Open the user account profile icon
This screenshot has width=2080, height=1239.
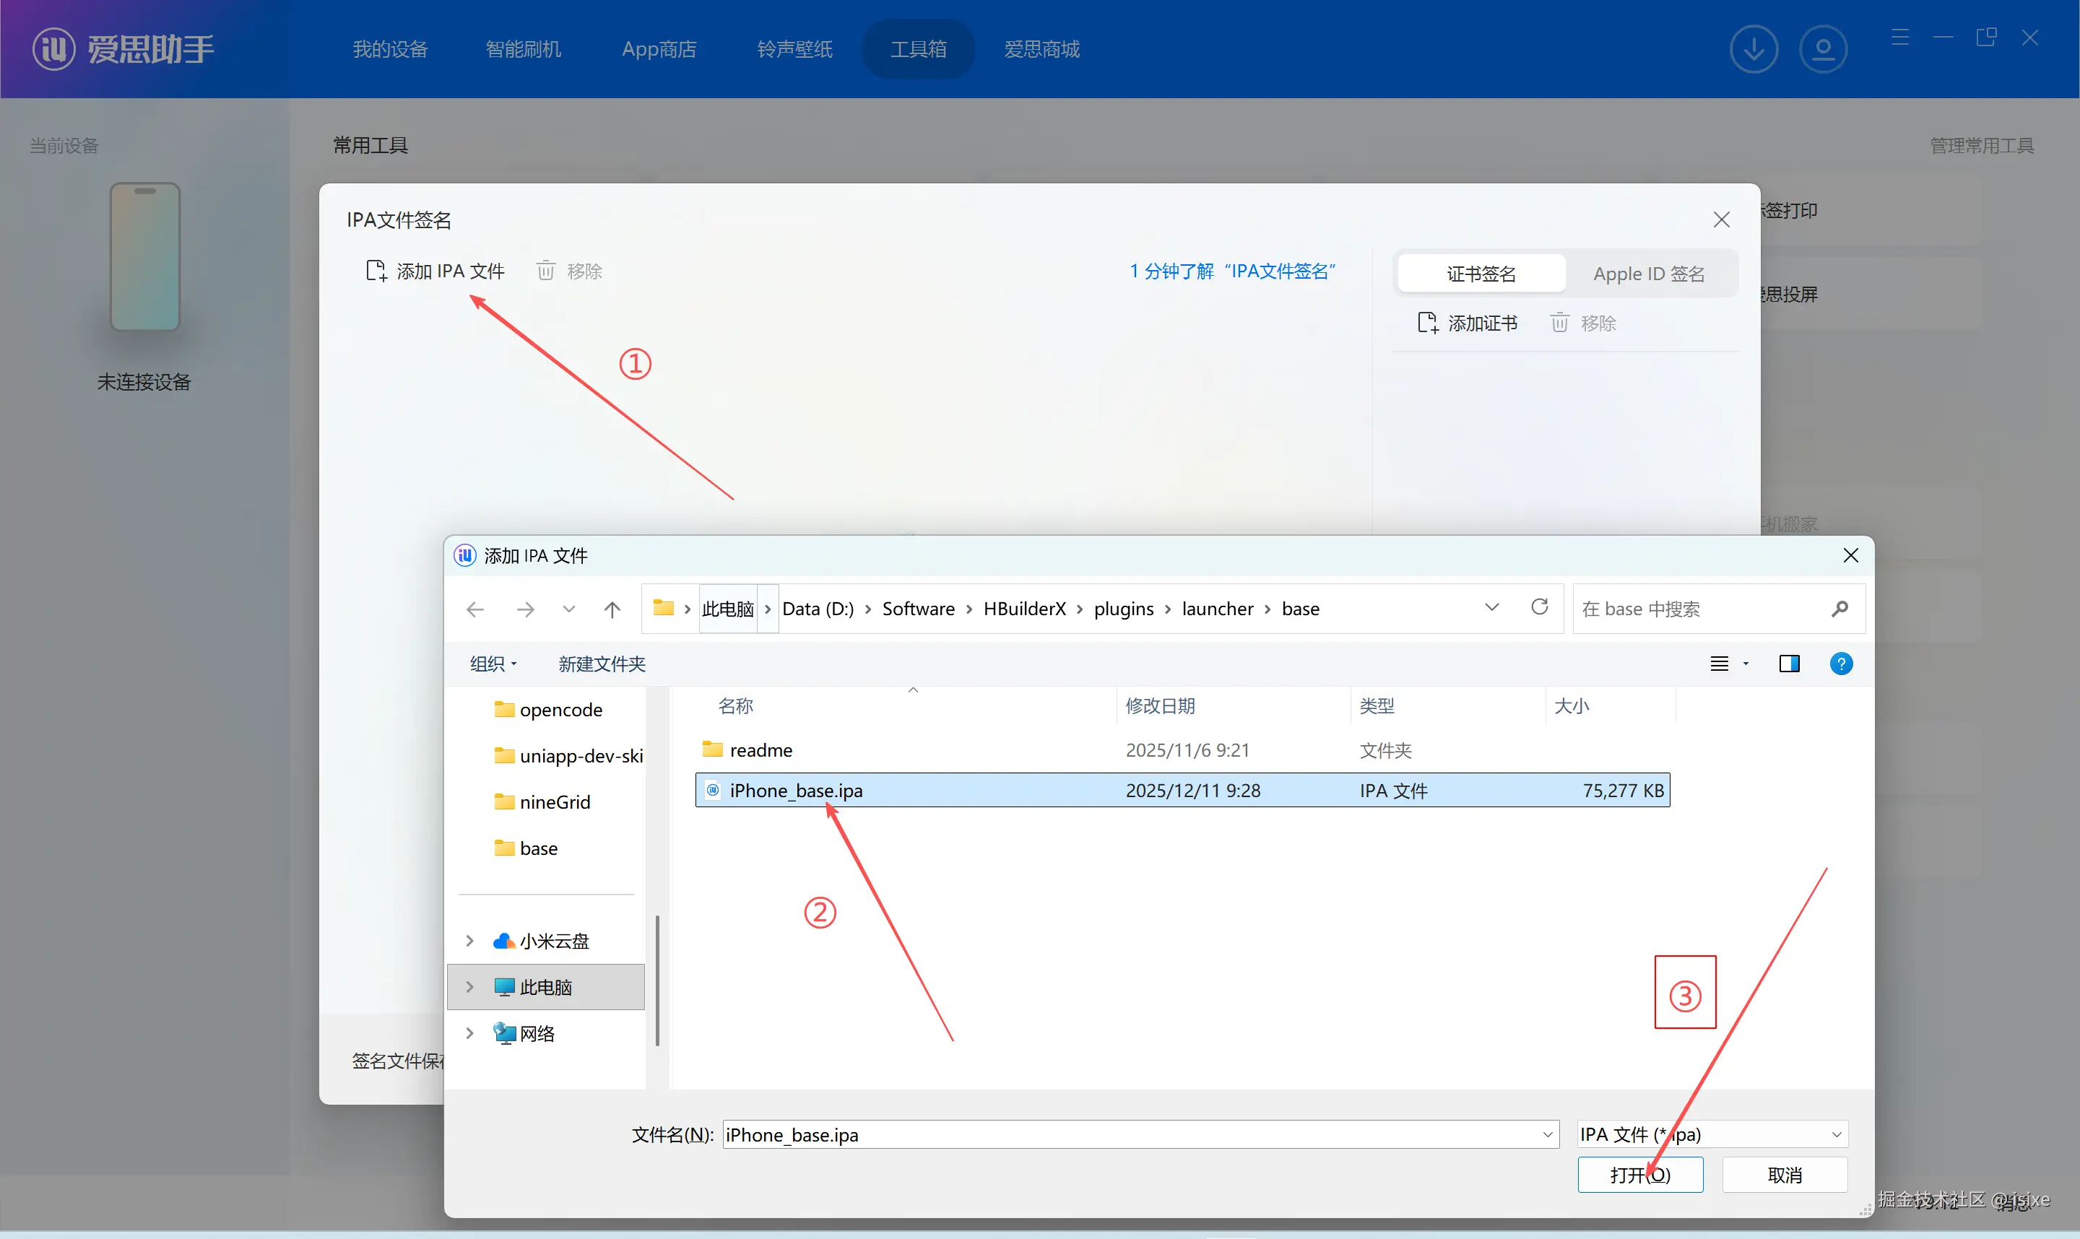click(x=1822, y=49)
